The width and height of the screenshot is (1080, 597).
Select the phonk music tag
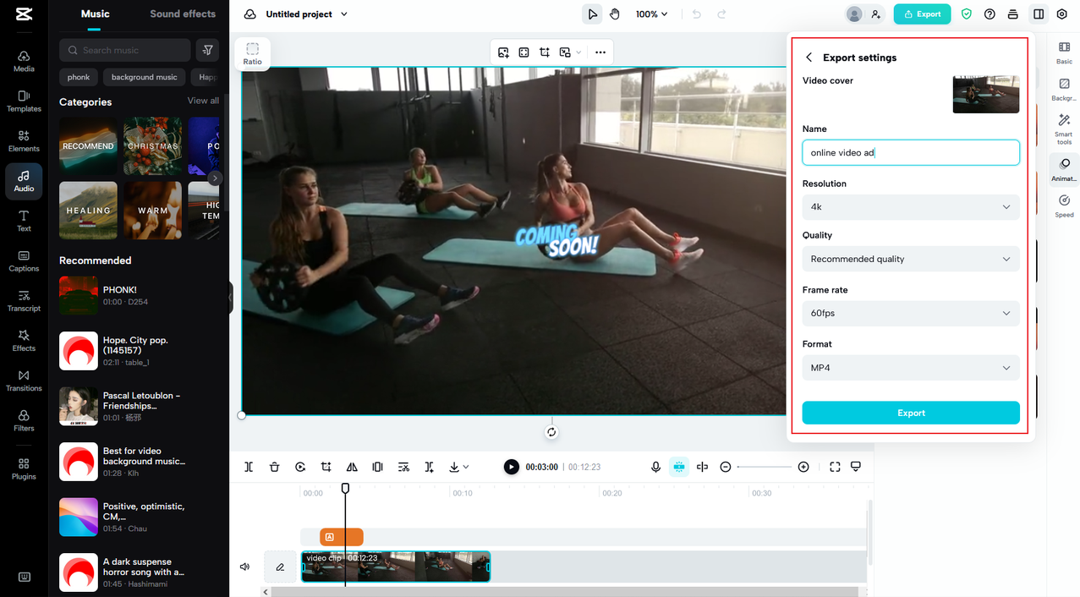[x=79, y=77]
